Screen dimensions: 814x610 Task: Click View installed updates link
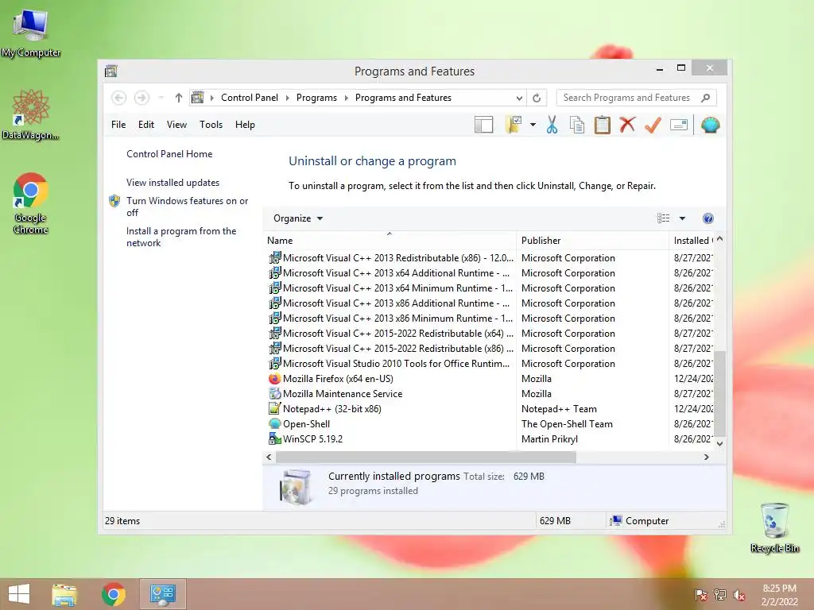(172, 183)
